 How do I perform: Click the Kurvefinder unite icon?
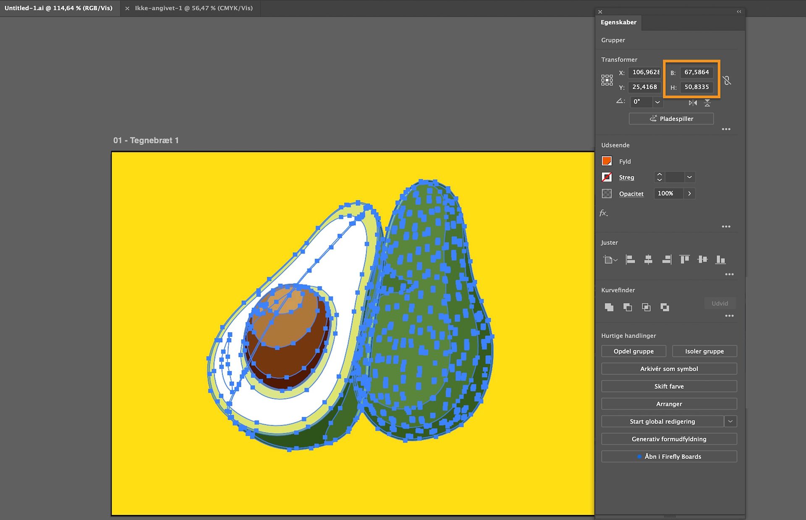coord(609,307)
